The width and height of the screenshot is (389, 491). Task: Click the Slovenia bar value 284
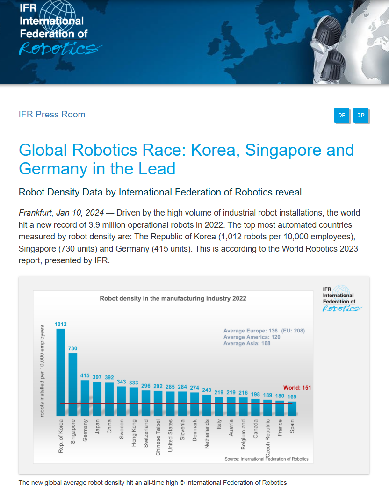click(x=182, y=387)
